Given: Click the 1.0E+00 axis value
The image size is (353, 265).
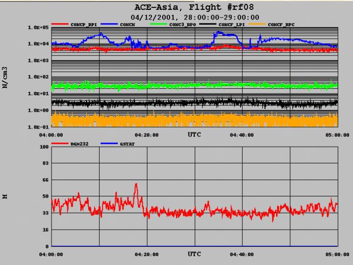Looking at the screenshot, I should [x=38, y=110].
